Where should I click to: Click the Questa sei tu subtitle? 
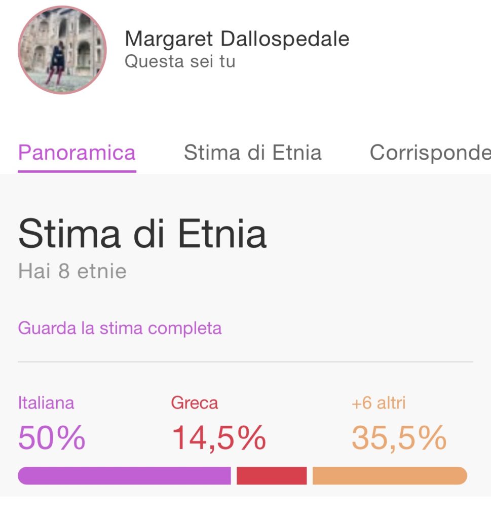point(180,61)
